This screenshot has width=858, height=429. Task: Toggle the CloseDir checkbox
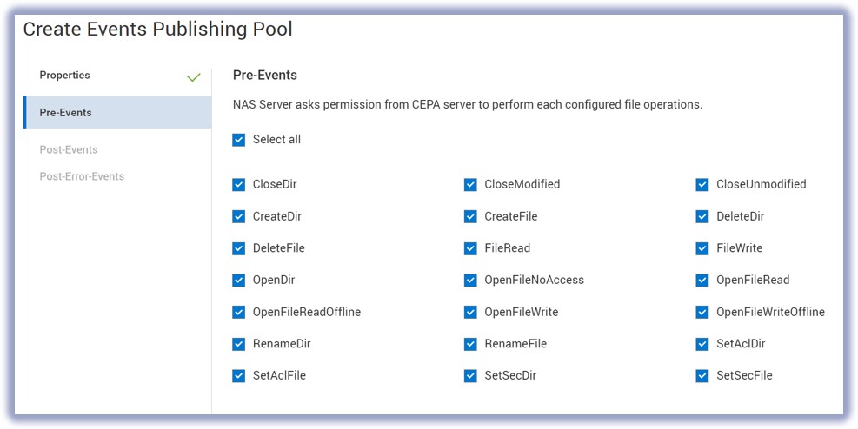[239, 185]
